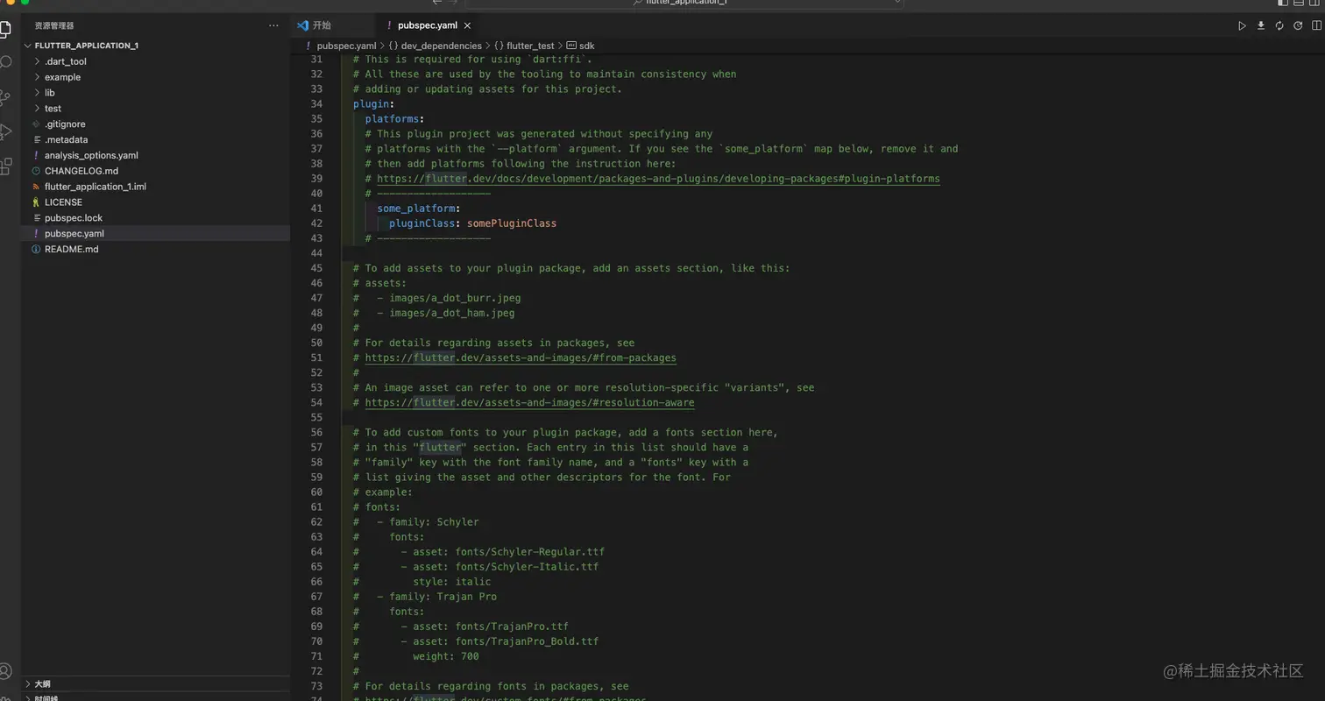Expand the .dart_tool folder
Image resolution: width=1325 pixels, height=701 pixels.
37,61
